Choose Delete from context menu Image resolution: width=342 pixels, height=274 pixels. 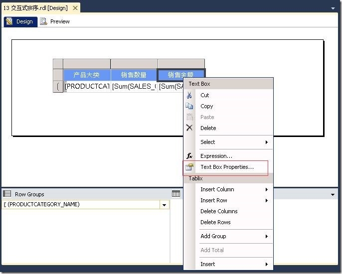[228, 128]
